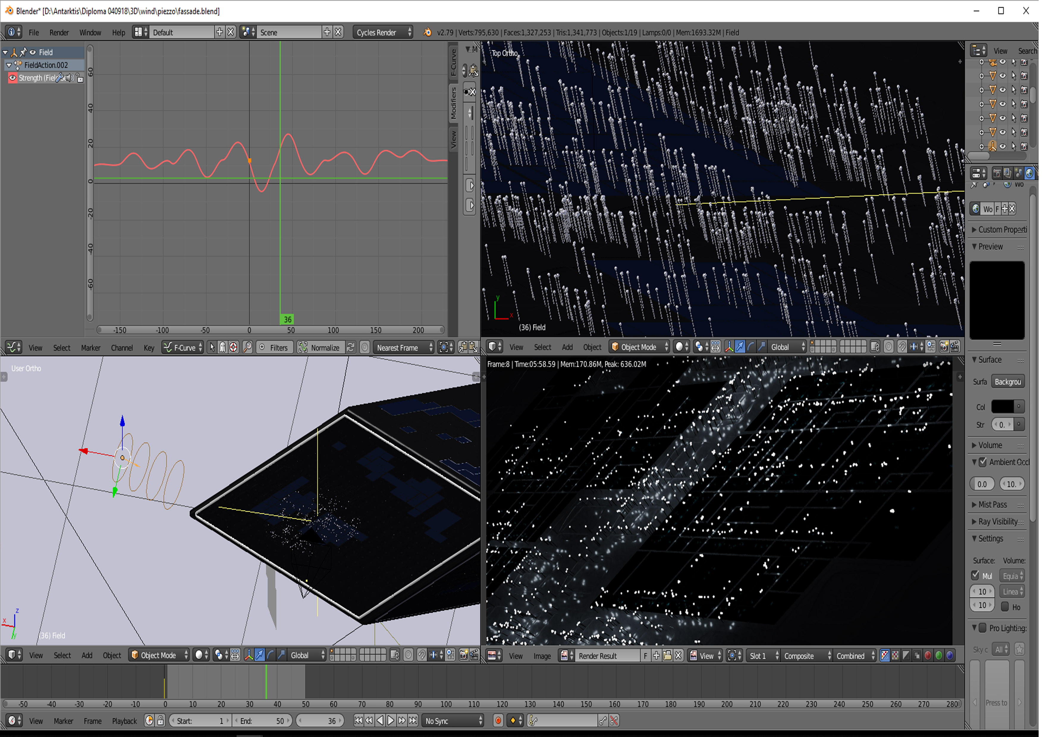Open the Window menu

click(x=90, y=33)
